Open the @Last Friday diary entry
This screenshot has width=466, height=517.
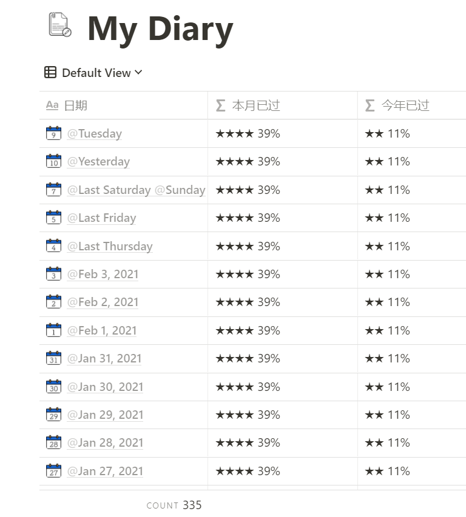tap(102, 218)
